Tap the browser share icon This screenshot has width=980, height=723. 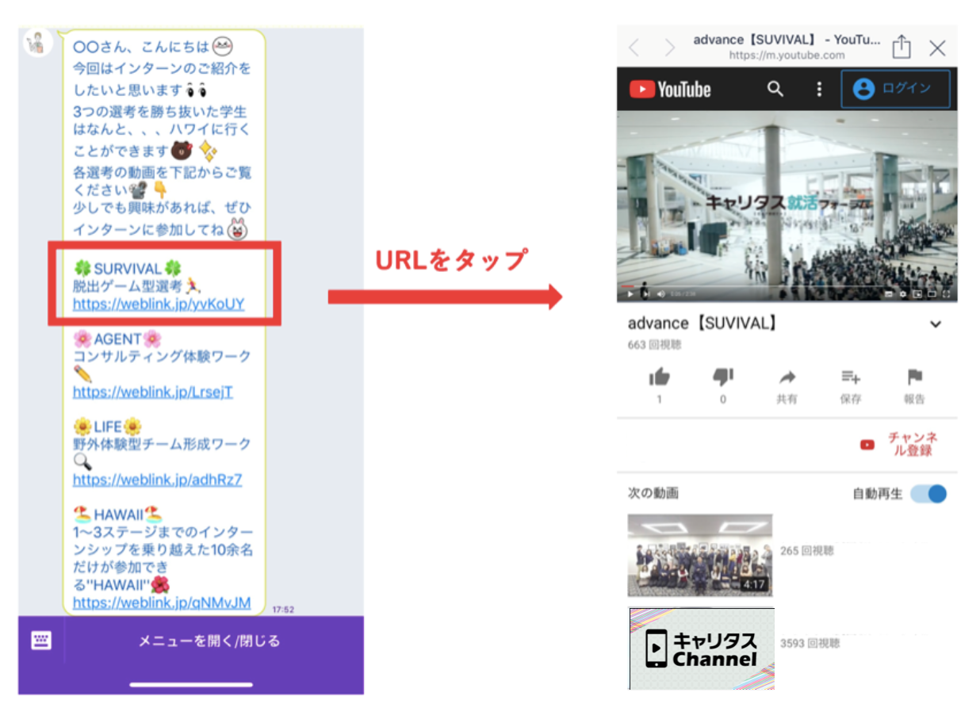(901, 46)
